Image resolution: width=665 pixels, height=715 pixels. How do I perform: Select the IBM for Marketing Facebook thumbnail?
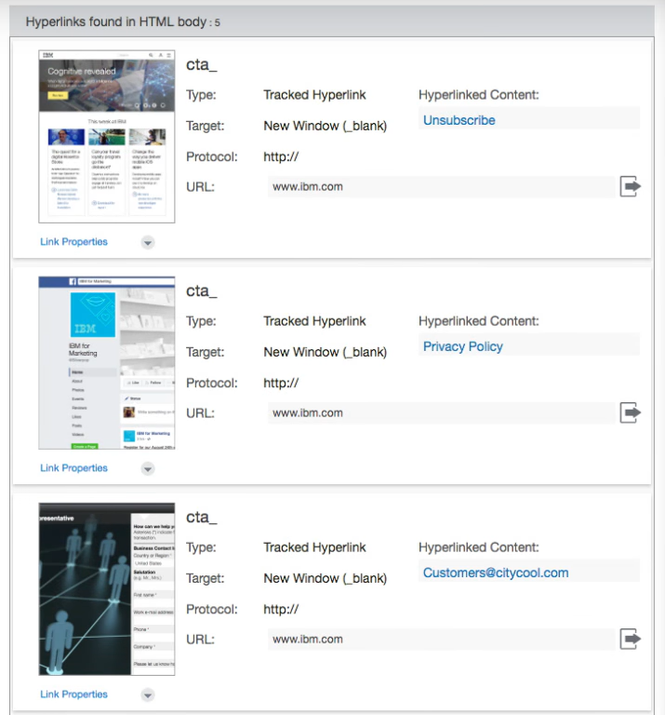coord(107,363)
